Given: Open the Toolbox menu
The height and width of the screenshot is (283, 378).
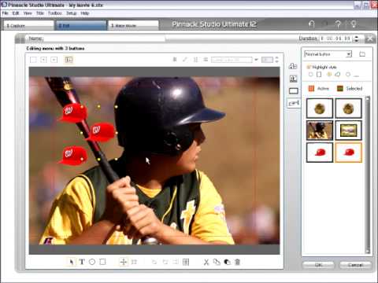Looking at the screenshot, I should [54, 13].
